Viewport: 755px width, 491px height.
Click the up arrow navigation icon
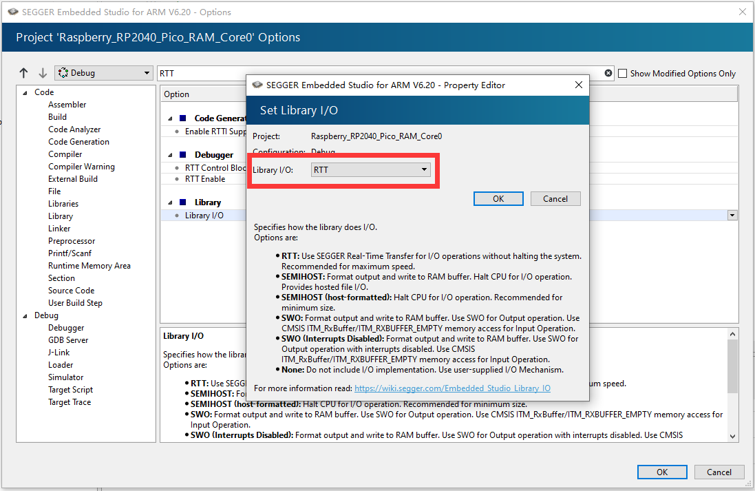23,73
